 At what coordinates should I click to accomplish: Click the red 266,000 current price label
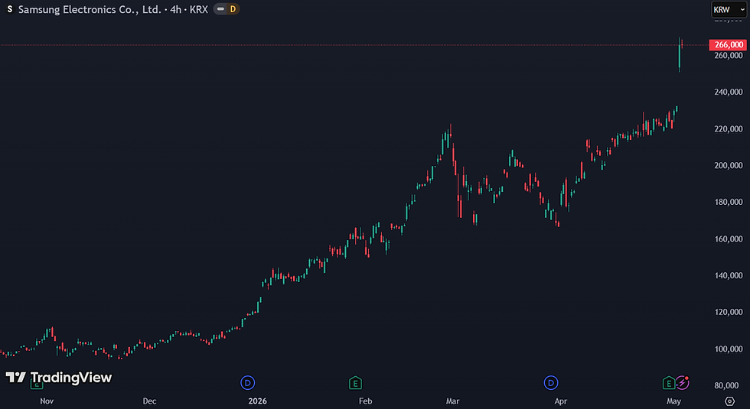728,45
